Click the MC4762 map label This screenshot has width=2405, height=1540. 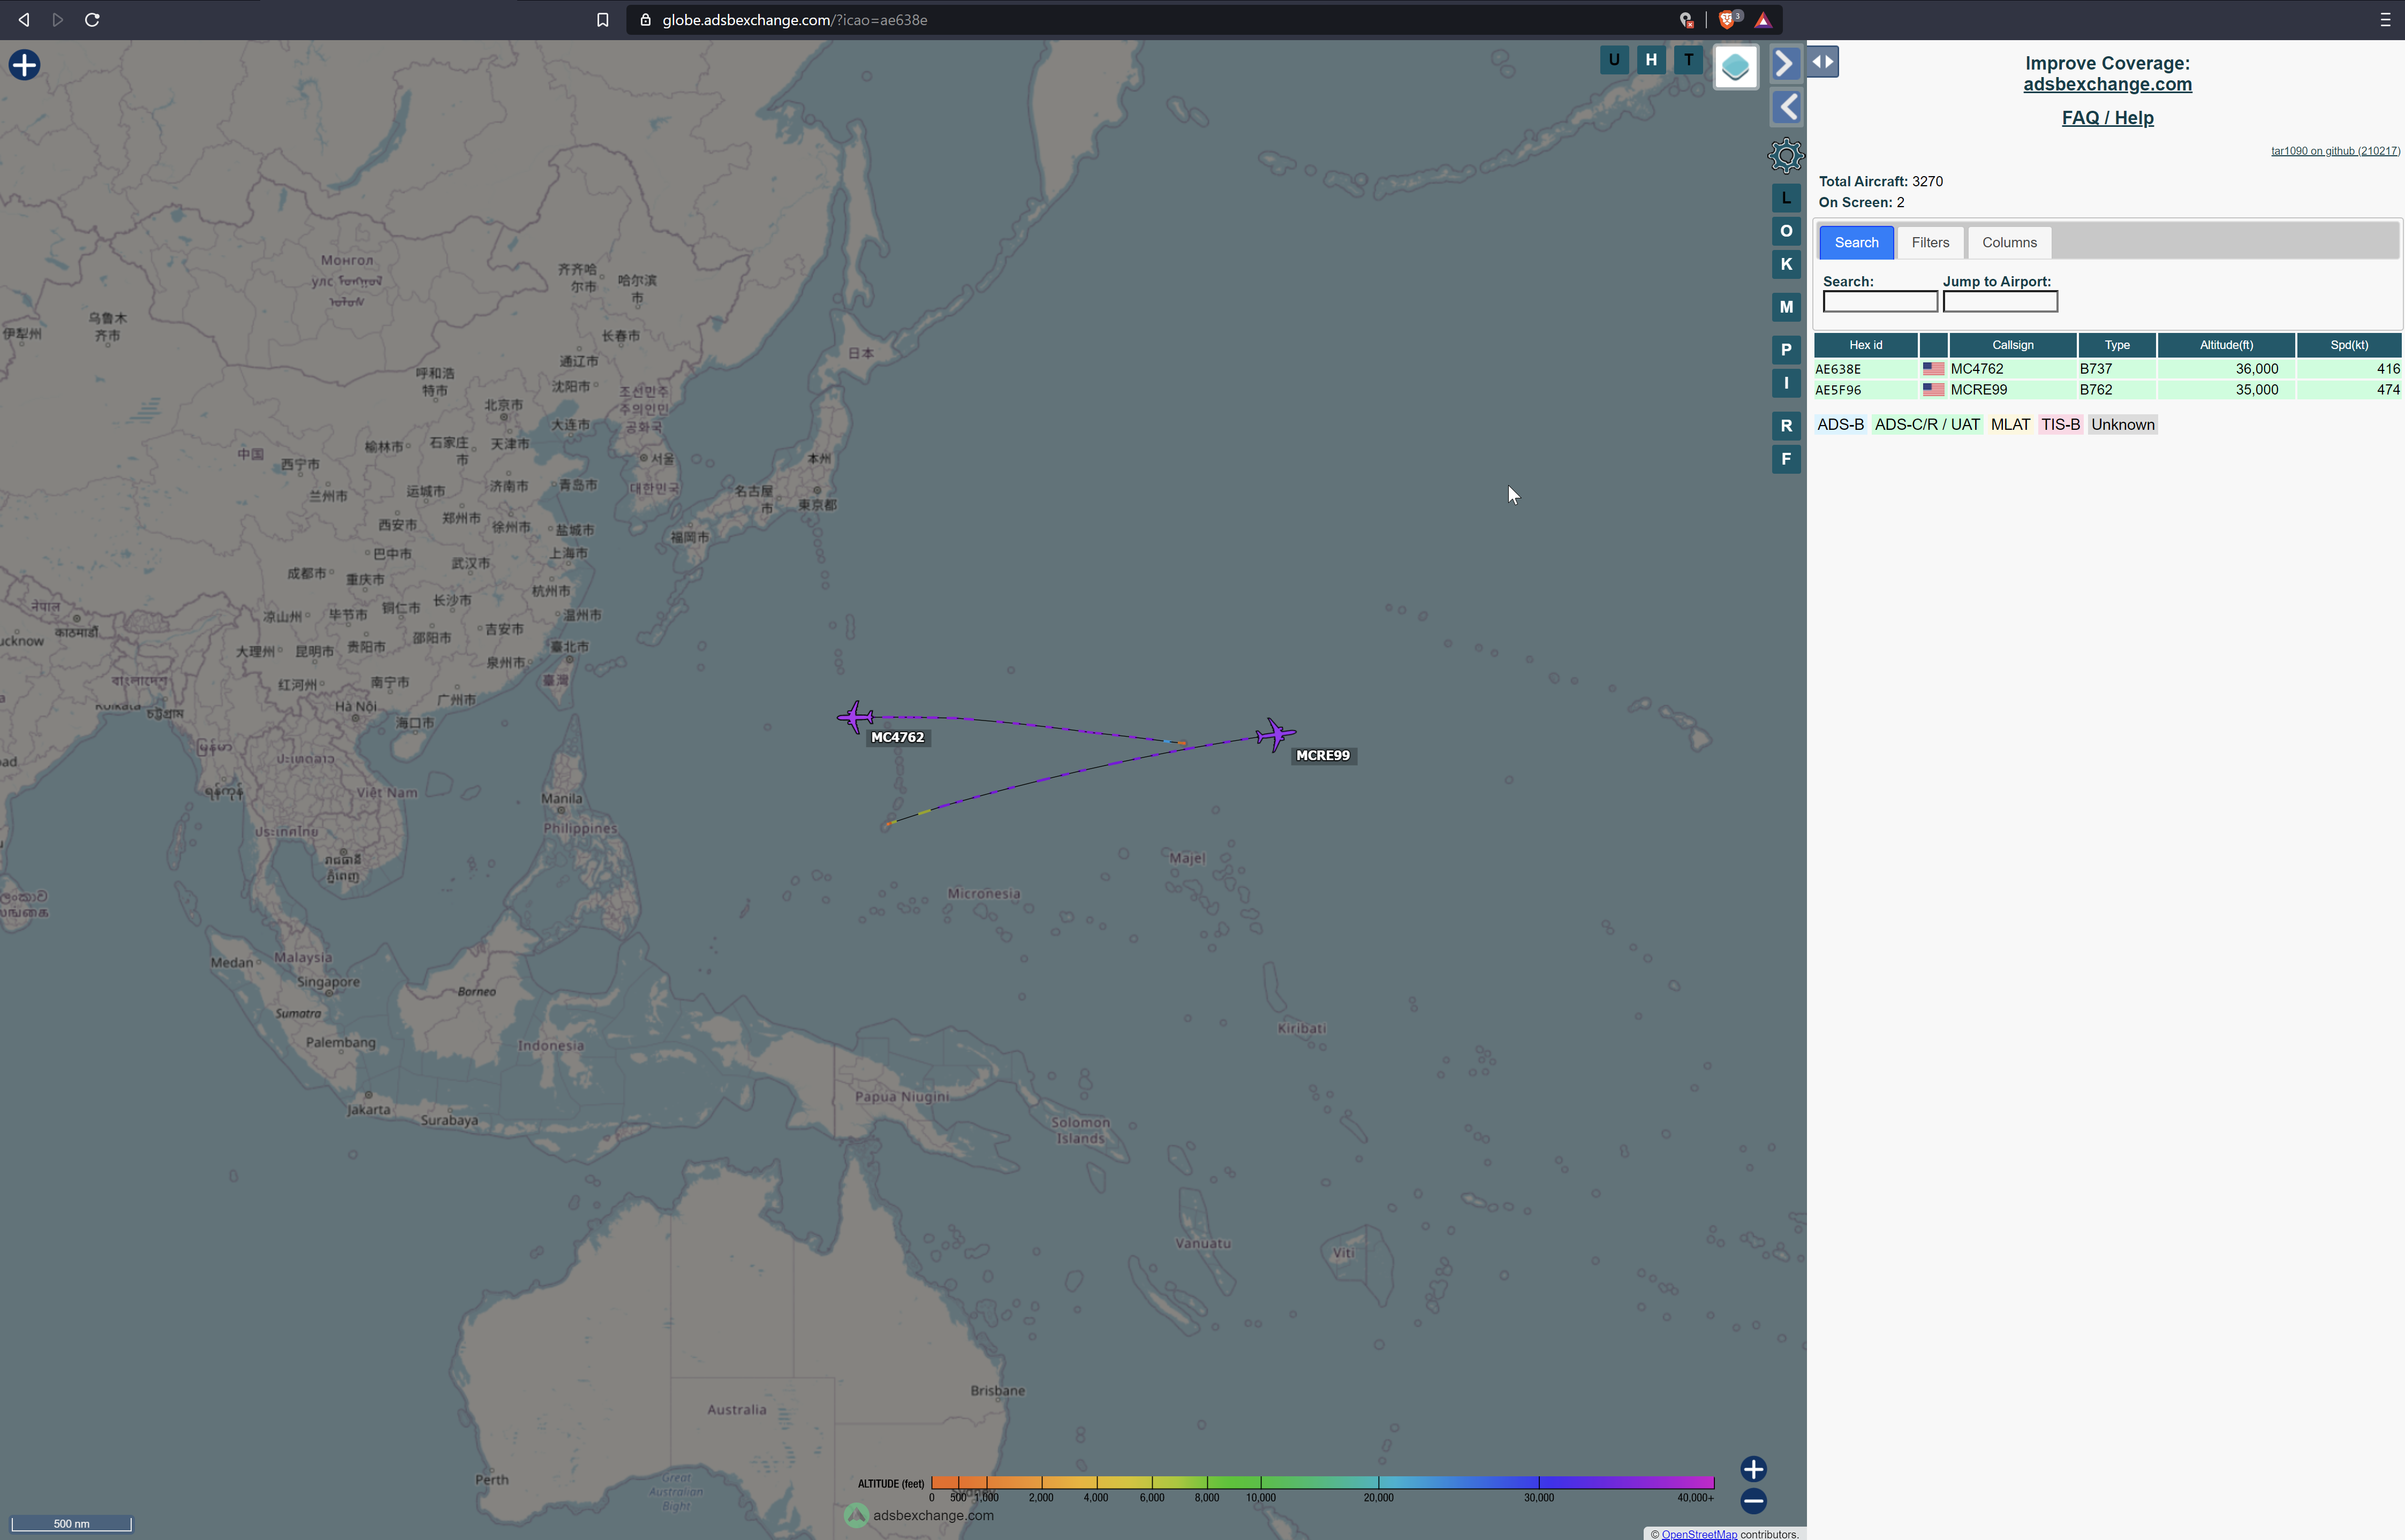(x=897, y=737)
